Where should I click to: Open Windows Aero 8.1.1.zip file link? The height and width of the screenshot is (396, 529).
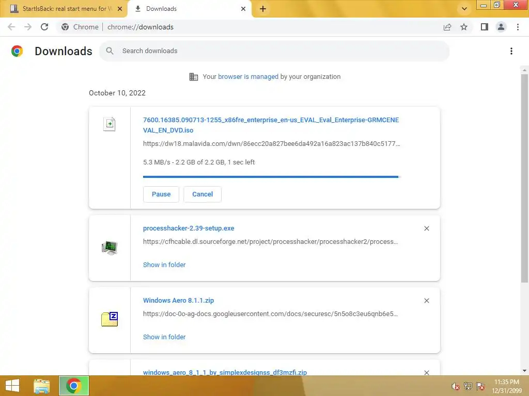[x=178, y=301]
